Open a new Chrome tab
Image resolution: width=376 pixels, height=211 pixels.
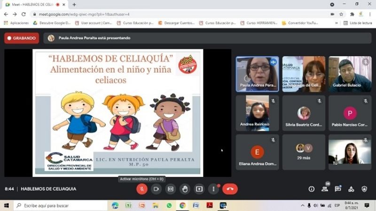pos(74,5)
